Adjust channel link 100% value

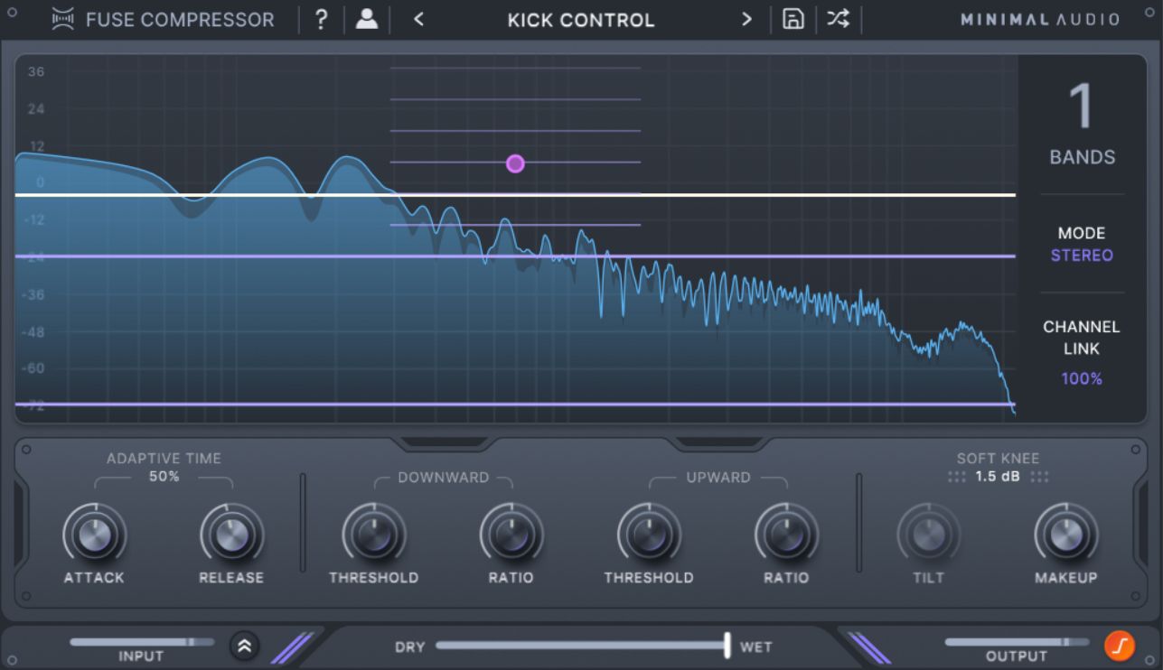[1082, 378]
